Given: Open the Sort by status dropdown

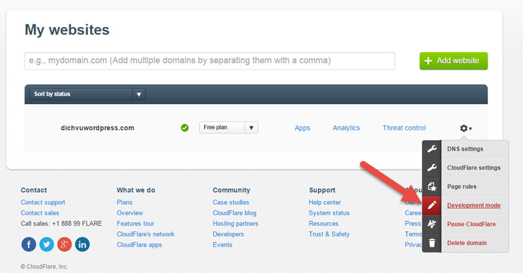Looking at the screenshot, I should 87,94.
